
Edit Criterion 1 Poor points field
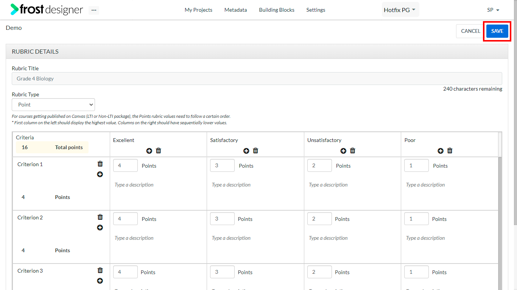click(417, 165)
